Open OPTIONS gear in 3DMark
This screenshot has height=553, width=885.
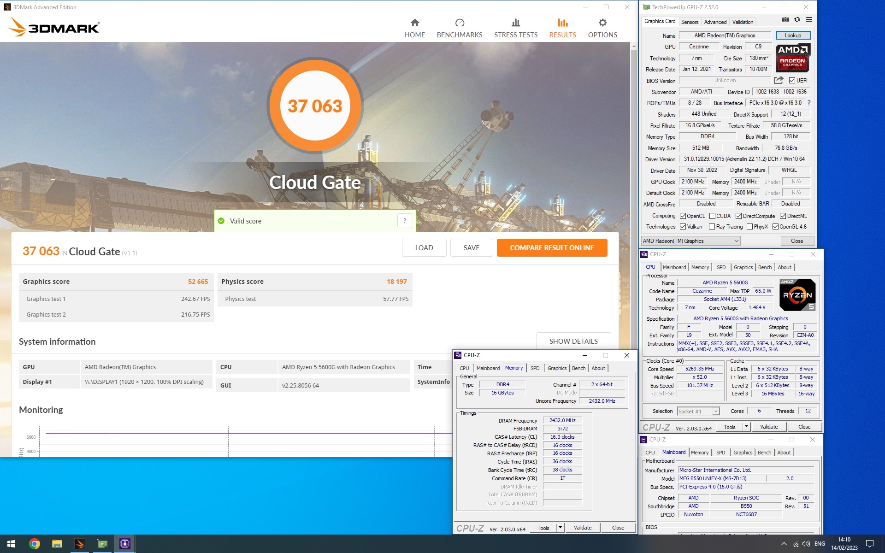tap(602, 29)
